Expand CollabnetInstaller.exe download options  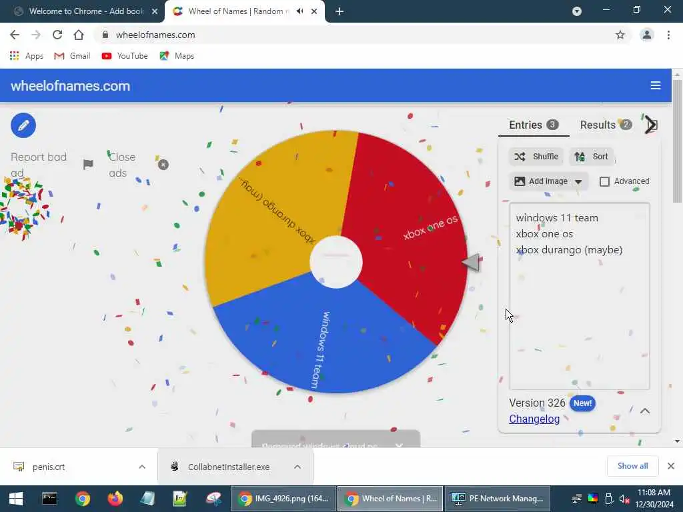point(297,467)
